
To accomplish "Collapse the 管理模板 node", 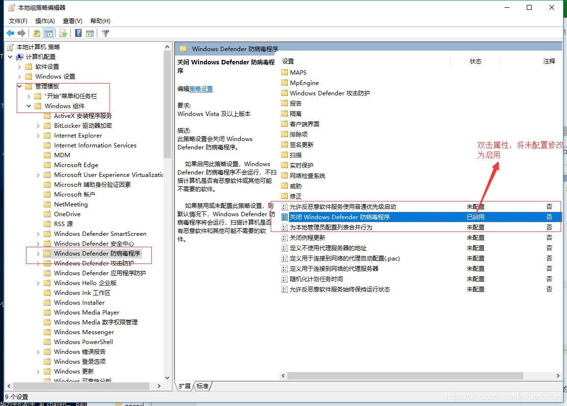I will 20,86.
